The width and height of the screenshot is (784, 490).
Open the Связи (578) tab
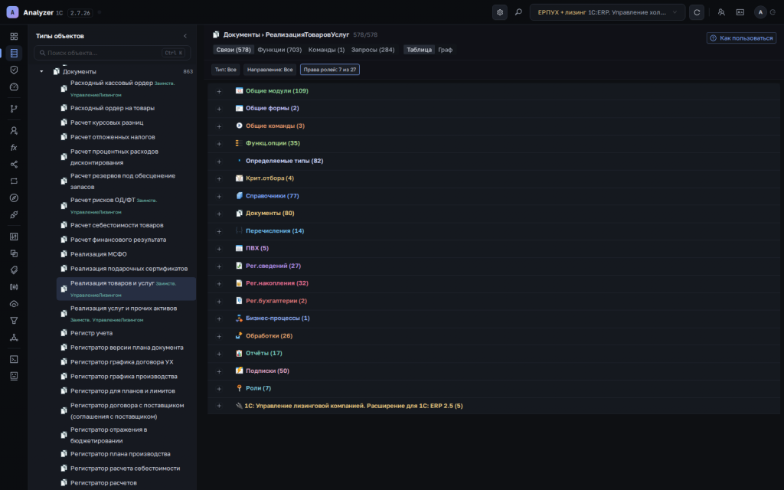pyautogui.click(x=234, y=50)
